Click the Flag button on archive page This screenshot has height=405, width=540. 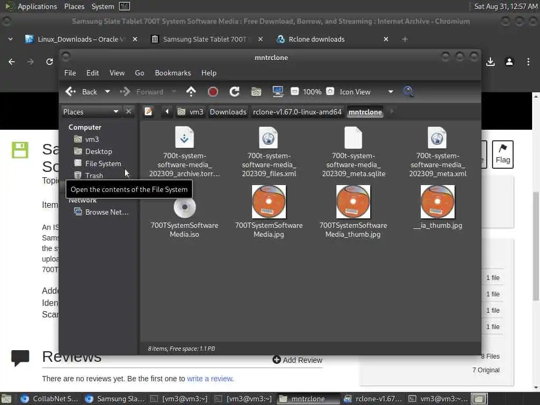[x=503, y=155]
